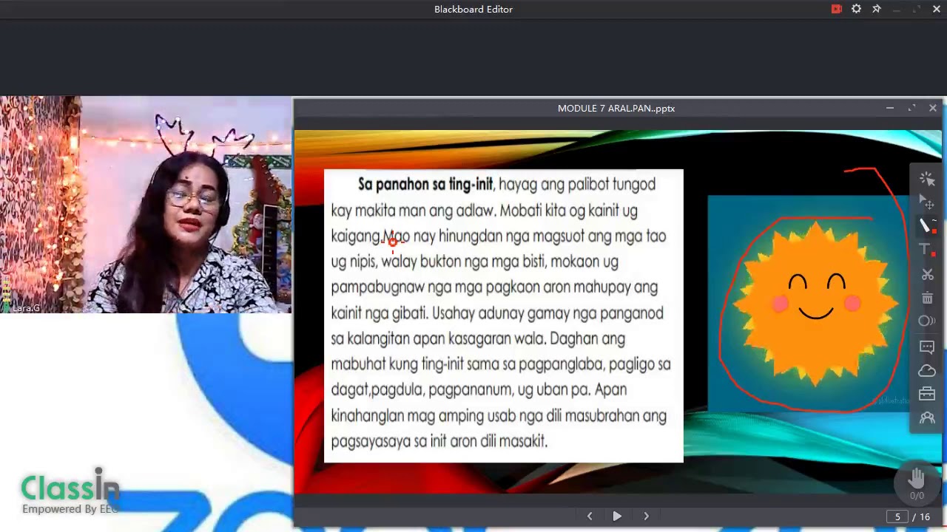Screen dimensions: 947x532
Task: Click the raise hand counter button
Action: (x=917, y=482)
